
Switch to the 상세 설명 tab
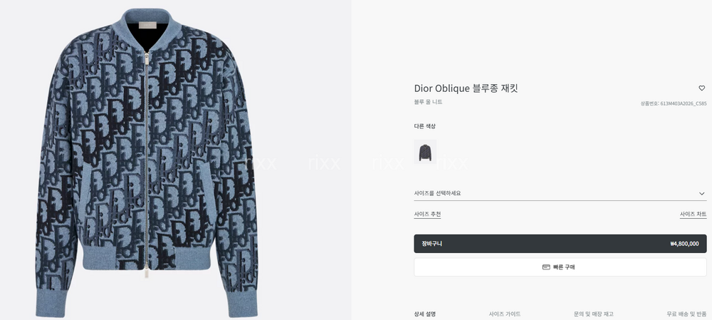pyautogui.click(x=424, y=314)
